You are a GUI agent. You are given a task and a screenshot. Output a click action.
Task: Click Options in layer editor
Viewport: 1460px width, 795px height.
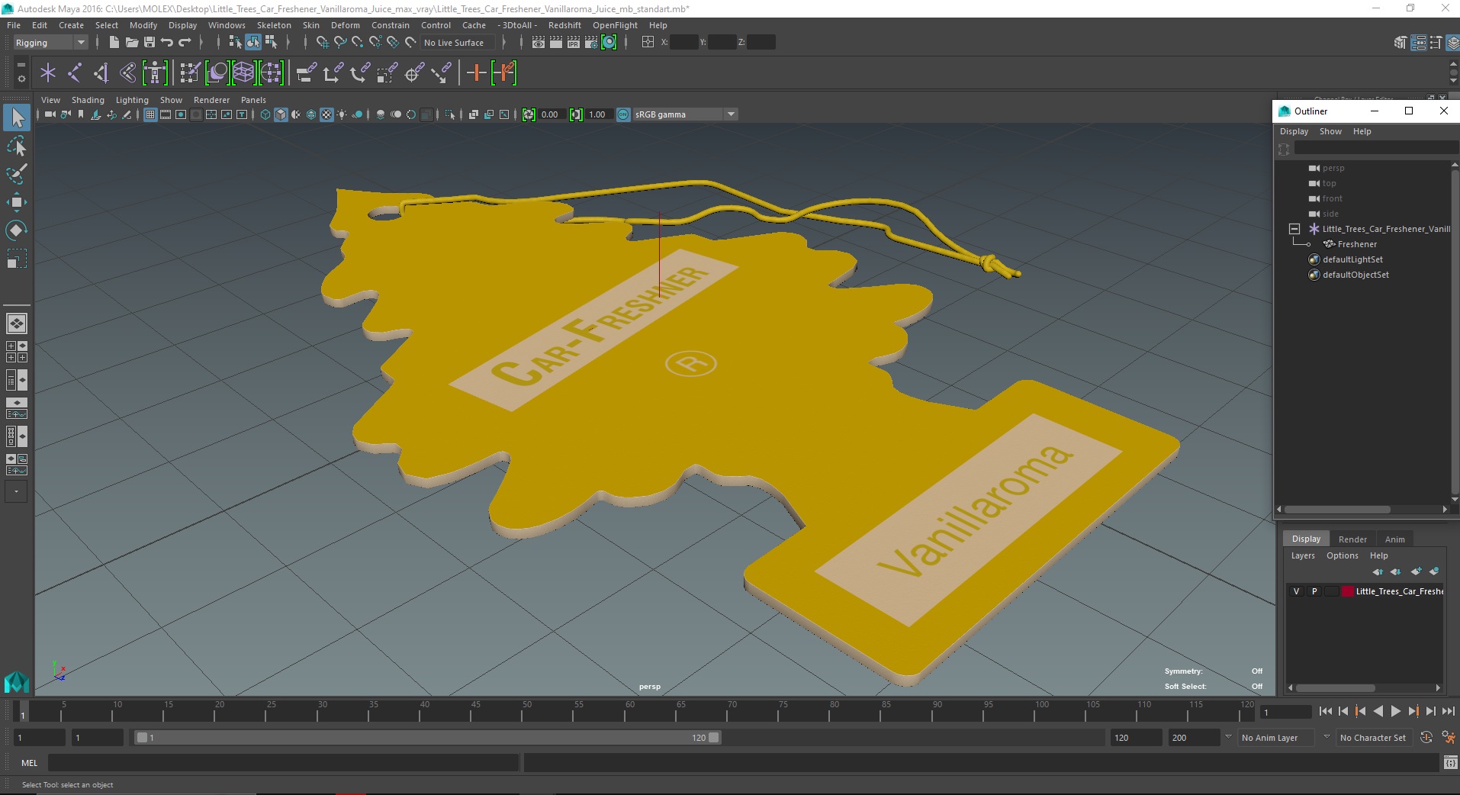pyautogui.click(x=1342, y=555)
